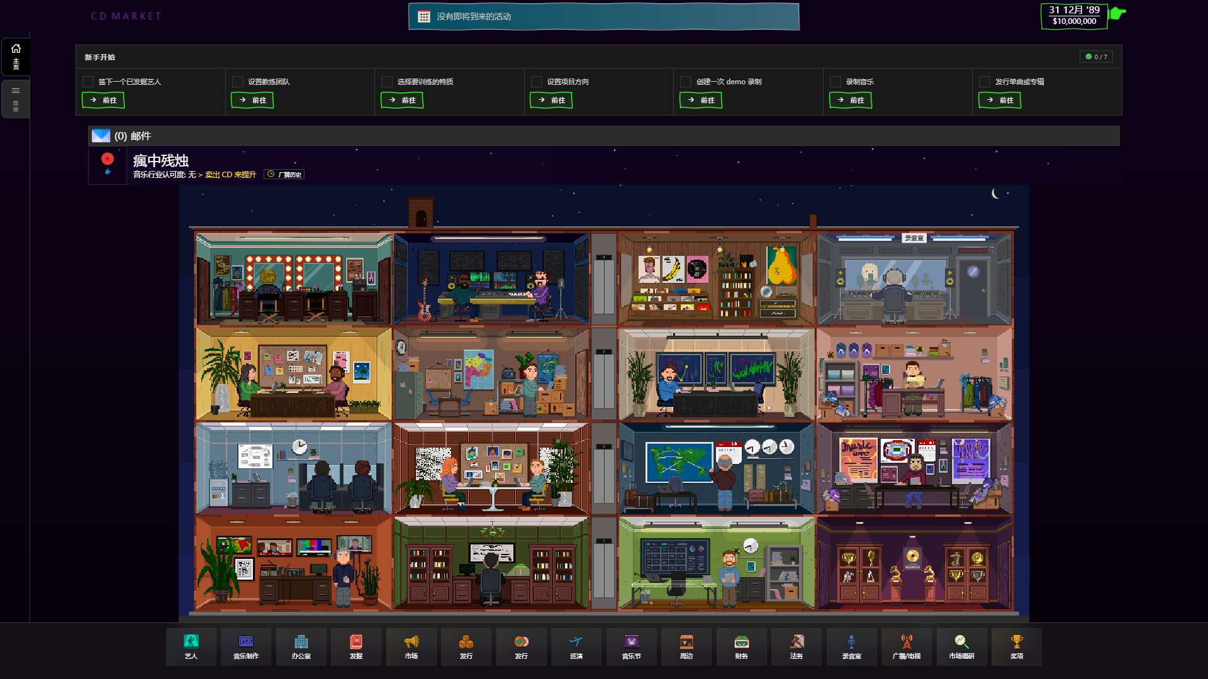Expand the (0) 邮件 mail bar
Image resolution: width=1208 pixels, height=679 pixels.
(x=604, y=136)
